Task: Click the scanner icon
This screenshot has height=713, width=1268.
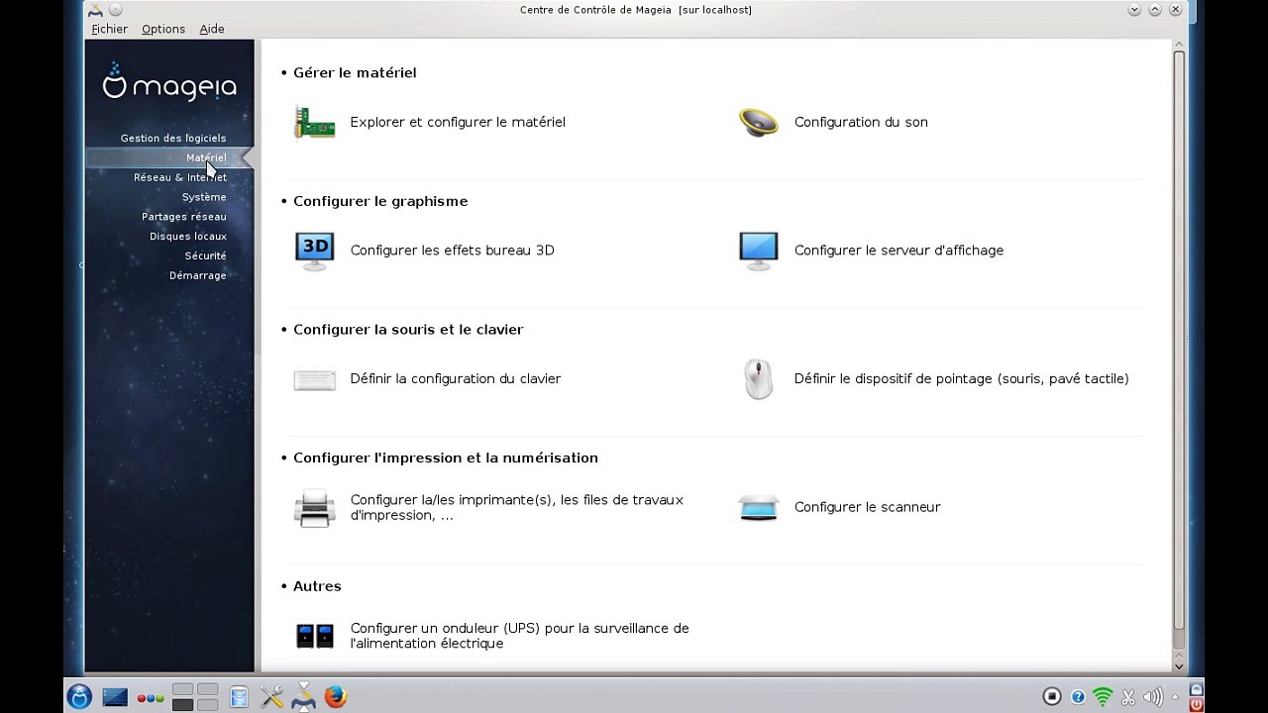Action: (759, 508)
